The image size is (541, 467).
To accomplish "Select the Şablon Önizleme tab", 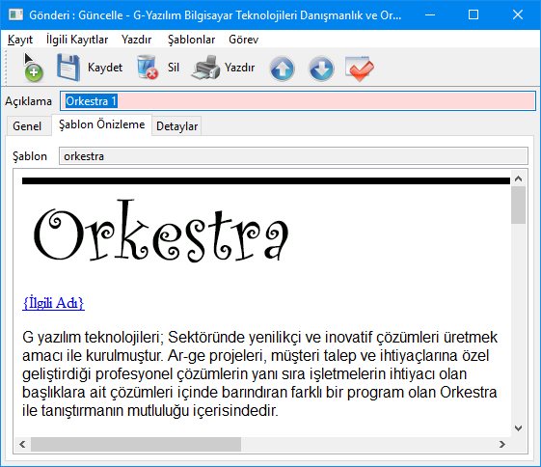I will coord(102,124).
